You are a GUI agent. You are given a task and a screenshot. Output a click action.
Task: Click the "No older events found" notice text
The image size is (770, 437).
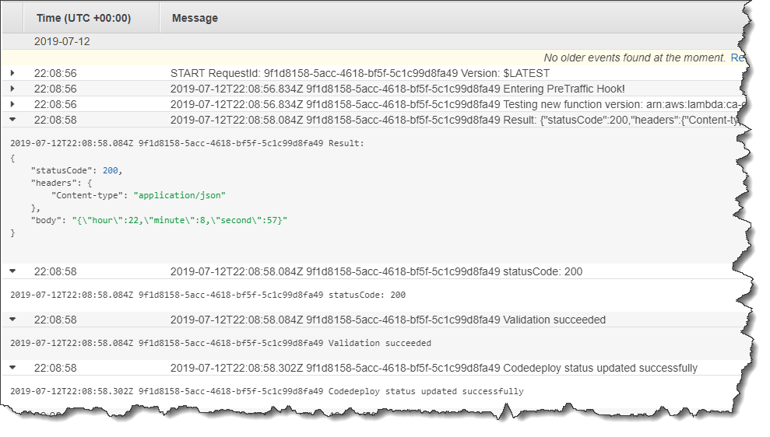point(634,58)
